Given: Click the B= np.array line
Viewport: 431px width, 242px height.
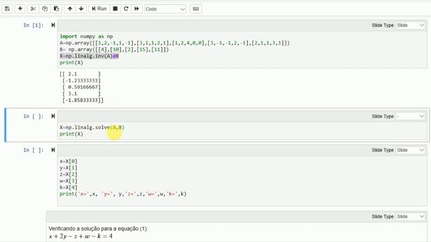Looking at the screenshot, I should pos(114,49).
